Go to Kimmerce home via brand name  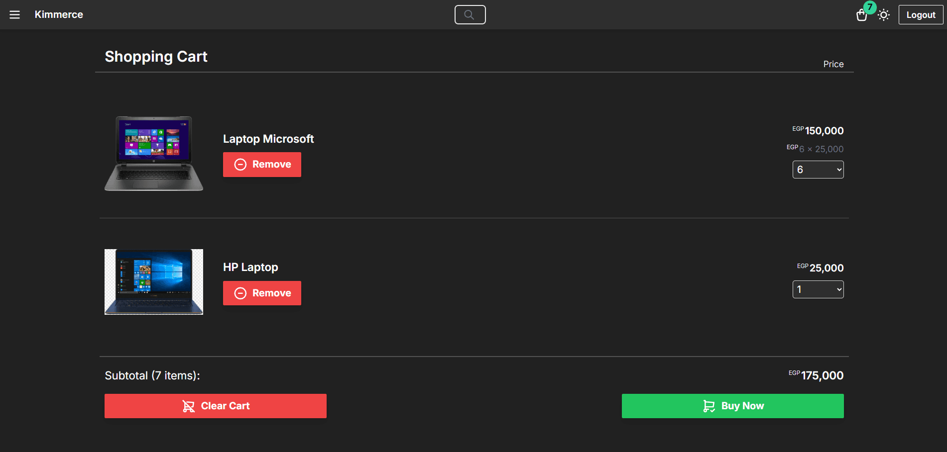click(x=59, y=15)
